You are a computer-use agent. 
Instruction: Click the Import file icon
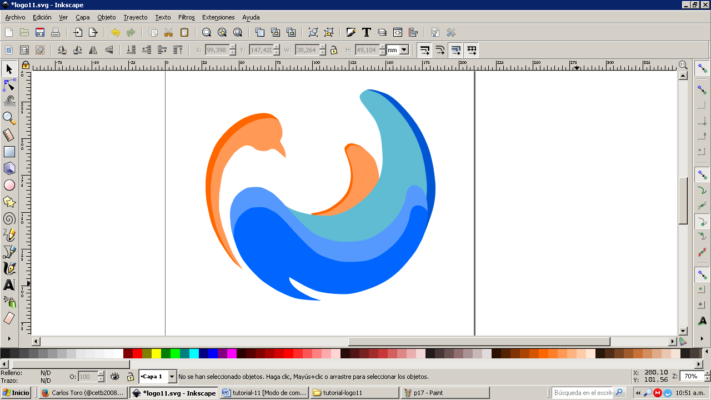[x=78, y=32]
